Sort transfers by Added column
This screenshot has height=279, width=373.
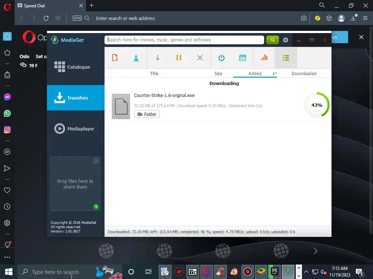coord(255,73)
